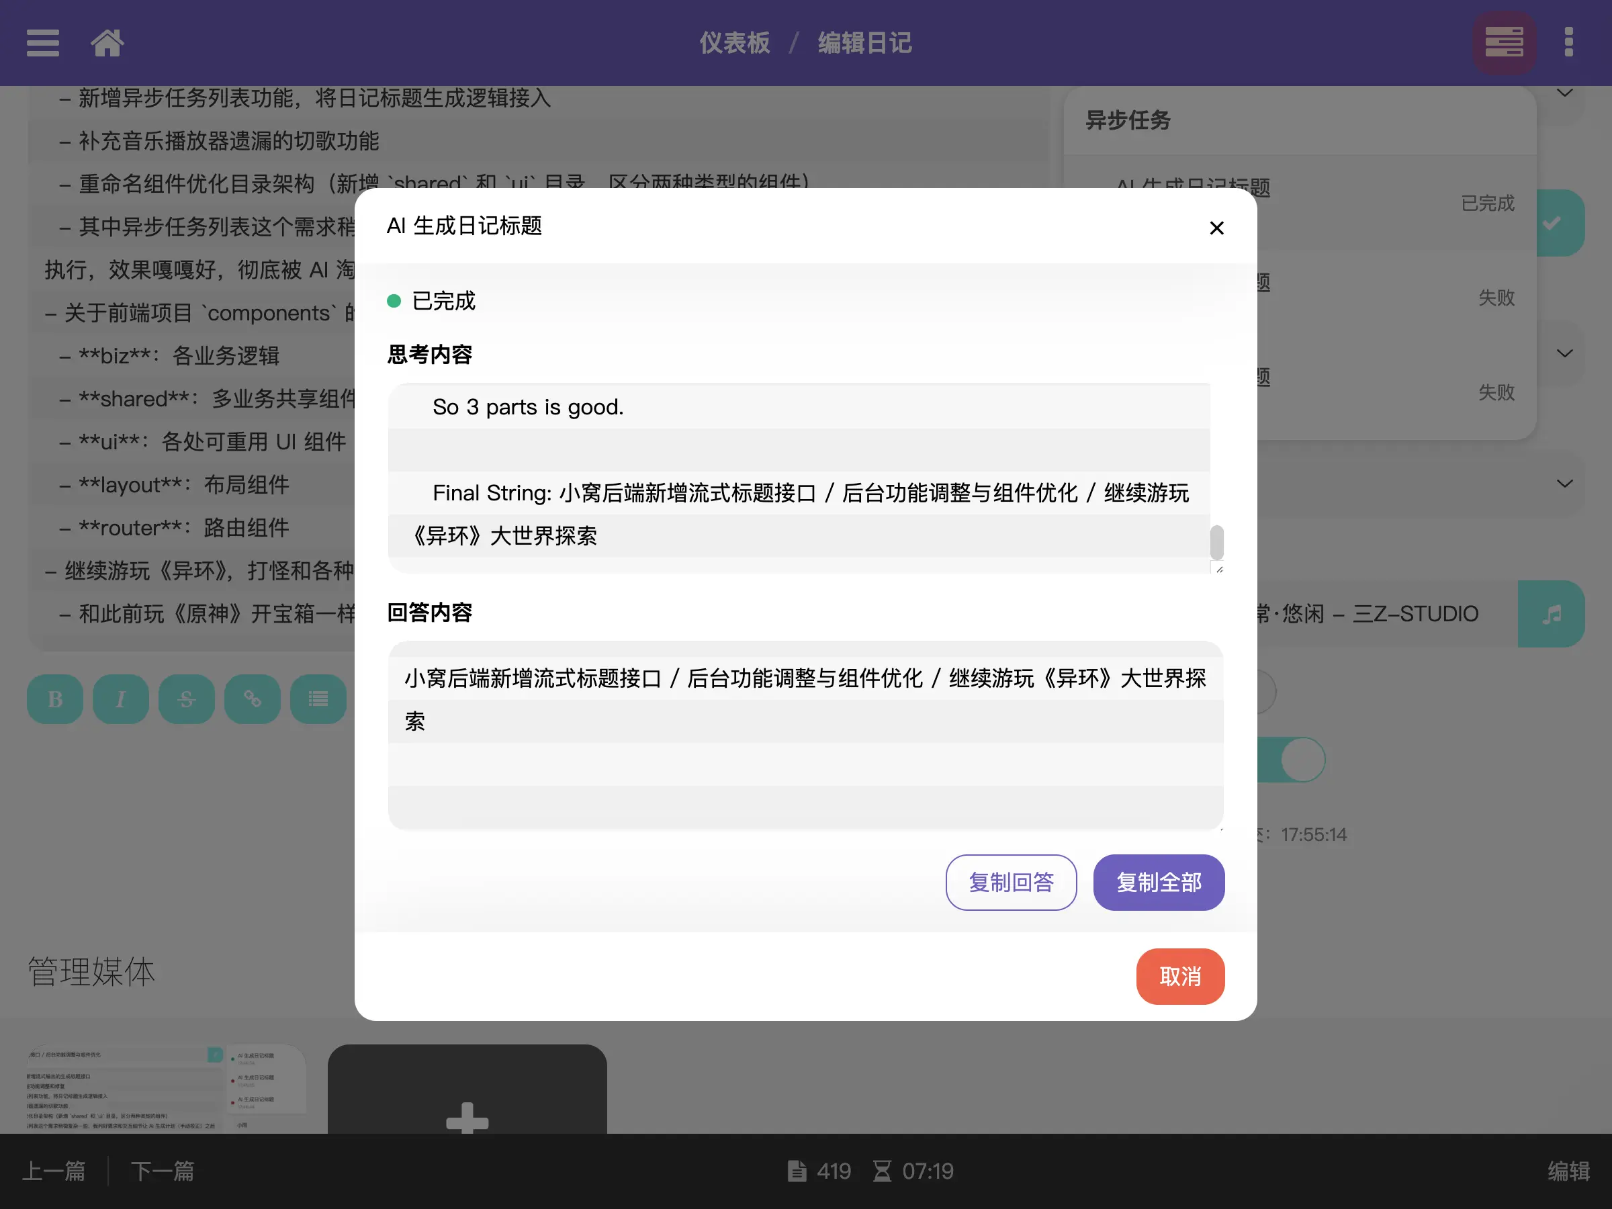Click the green checkmark button
Screen dimensions: 1612x1209
(1560, 222)
